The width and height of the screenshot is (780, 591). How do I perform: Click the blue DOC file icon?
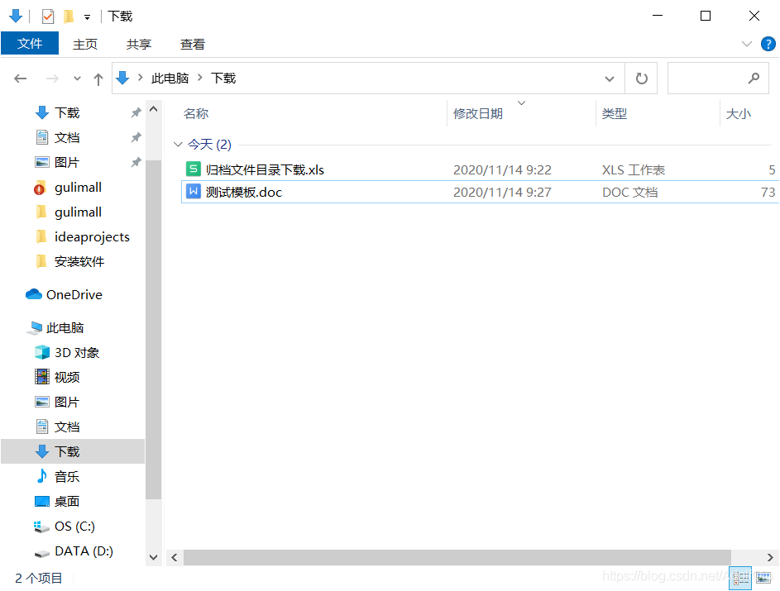[x=194, y=192]
